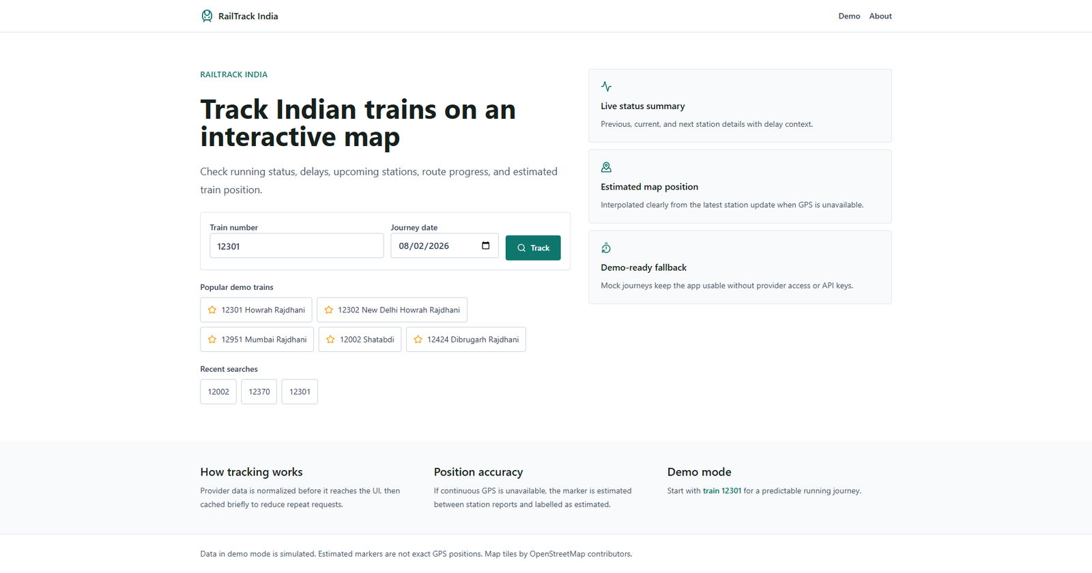The width and height of the screenshot is (1092, 573).
Task: Select the 12002 Shatabdi demo train
Action: click(360, 340)
